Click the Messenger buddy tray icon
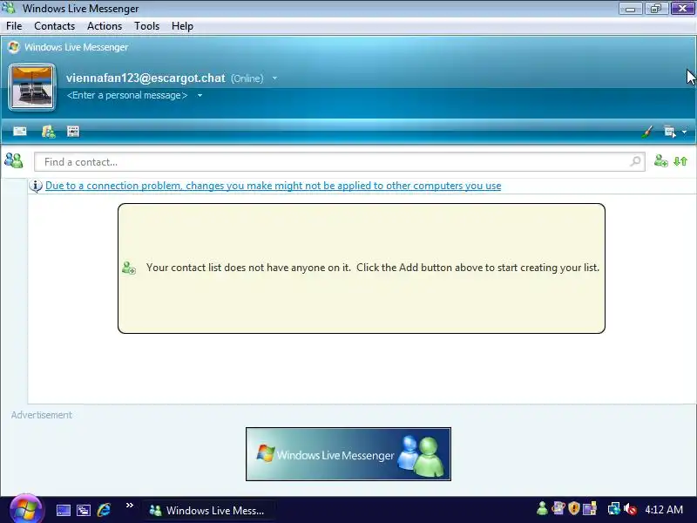Image resolution: width=697 pixels, height=523 pixels. [542, 508]
